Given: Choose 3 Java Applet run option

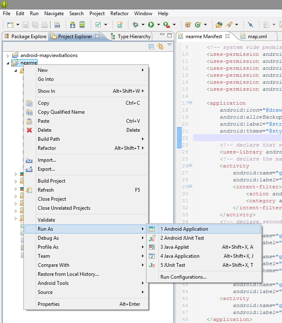Looking at the screenshot, I should [x=204, y=247].
